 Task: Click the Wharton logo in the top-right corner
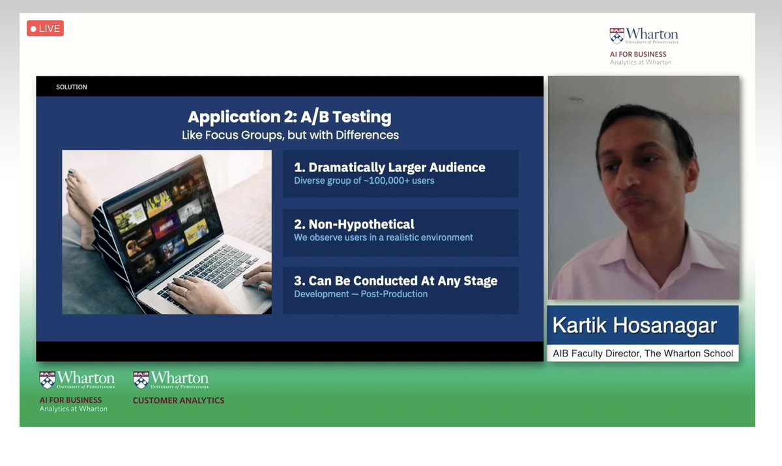coord(644,36)
